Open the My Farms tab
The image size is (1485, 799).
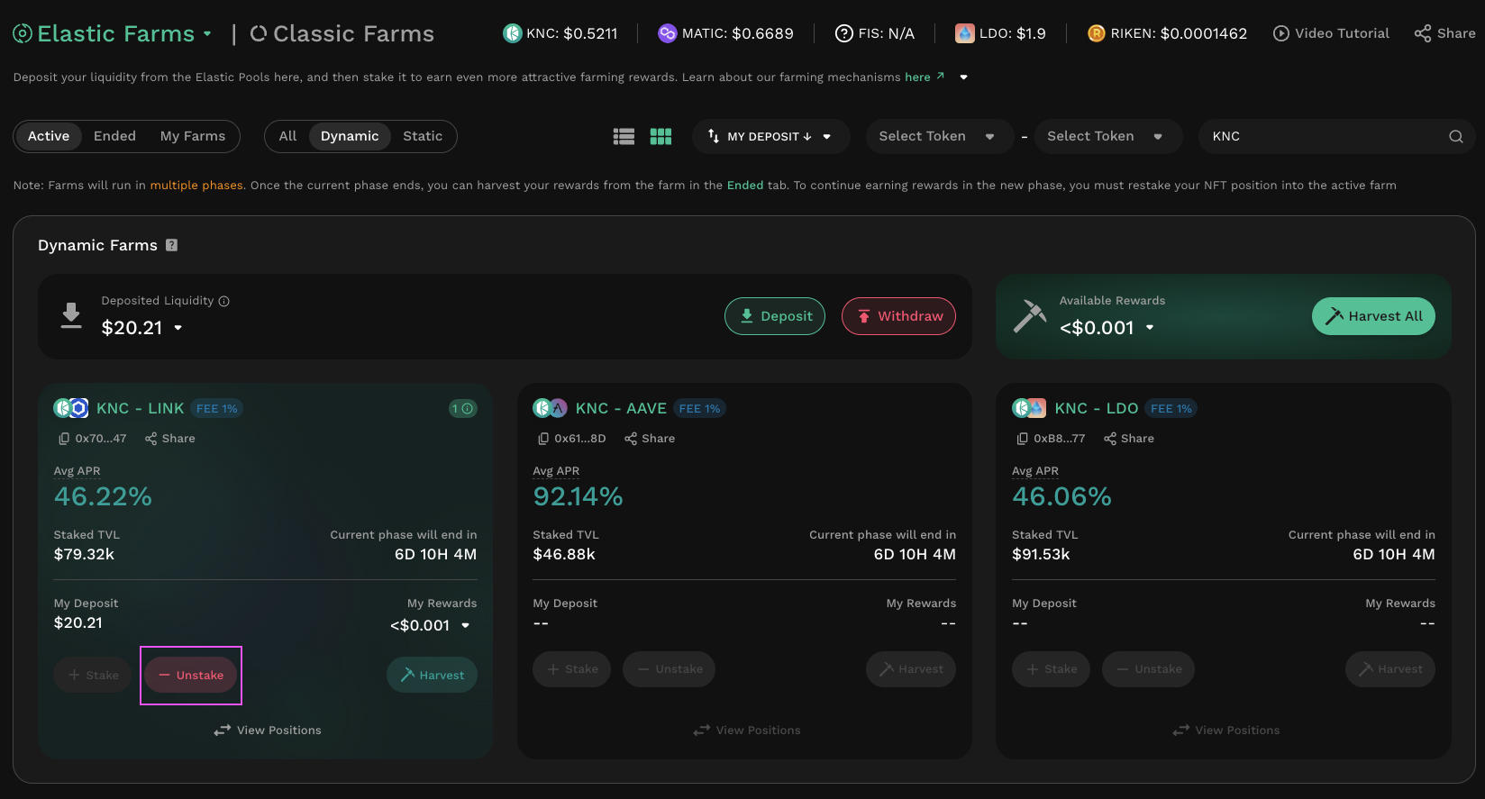pos(193,136)
